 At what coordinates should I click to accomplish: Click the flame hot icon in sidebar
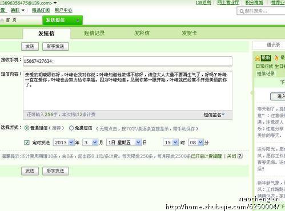(276, 58)
